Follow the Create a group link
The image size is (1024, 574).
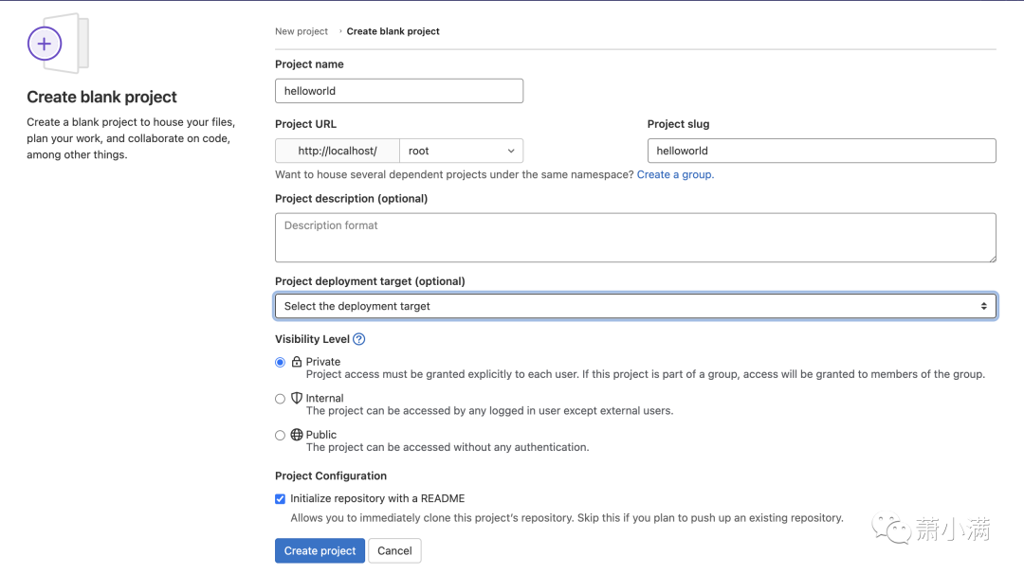pyautogui.click(x=674, y=174)
